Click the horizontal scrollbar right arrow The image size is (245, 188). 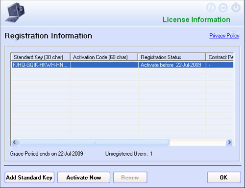(229, 142)
